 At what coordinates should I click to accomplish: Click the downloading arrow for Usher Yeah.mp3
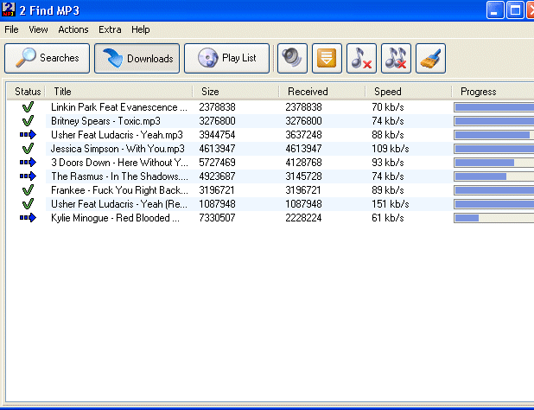[x=28, y=135]
